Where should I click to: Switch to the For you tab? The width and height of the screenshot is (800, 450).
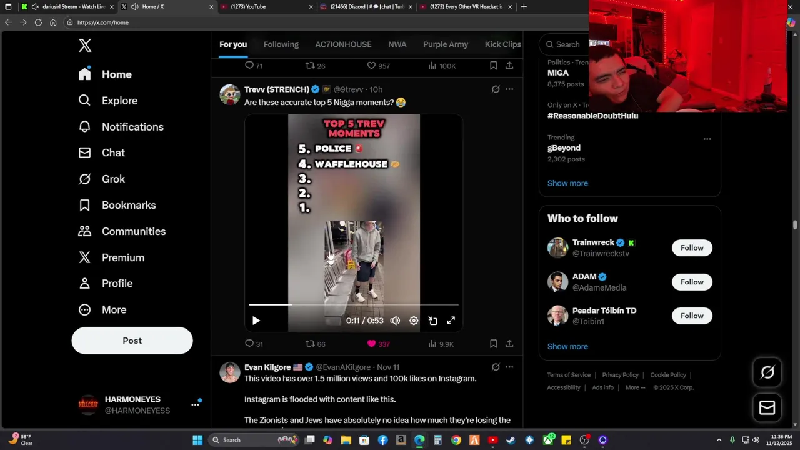[x=233, y=44]
